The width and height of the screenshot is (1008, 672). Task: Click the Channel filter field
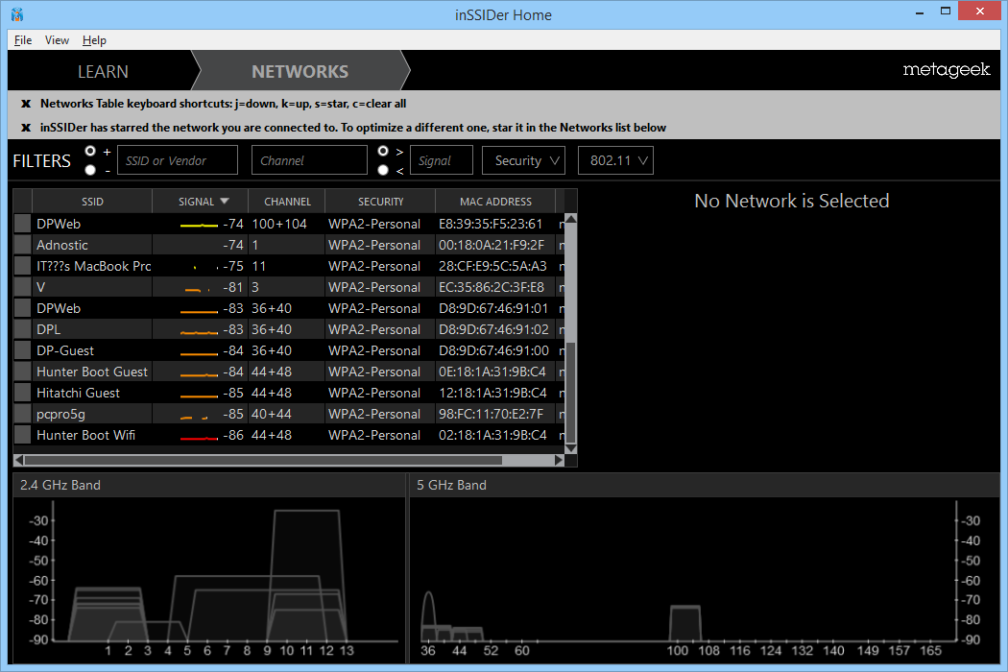[309, 160]
